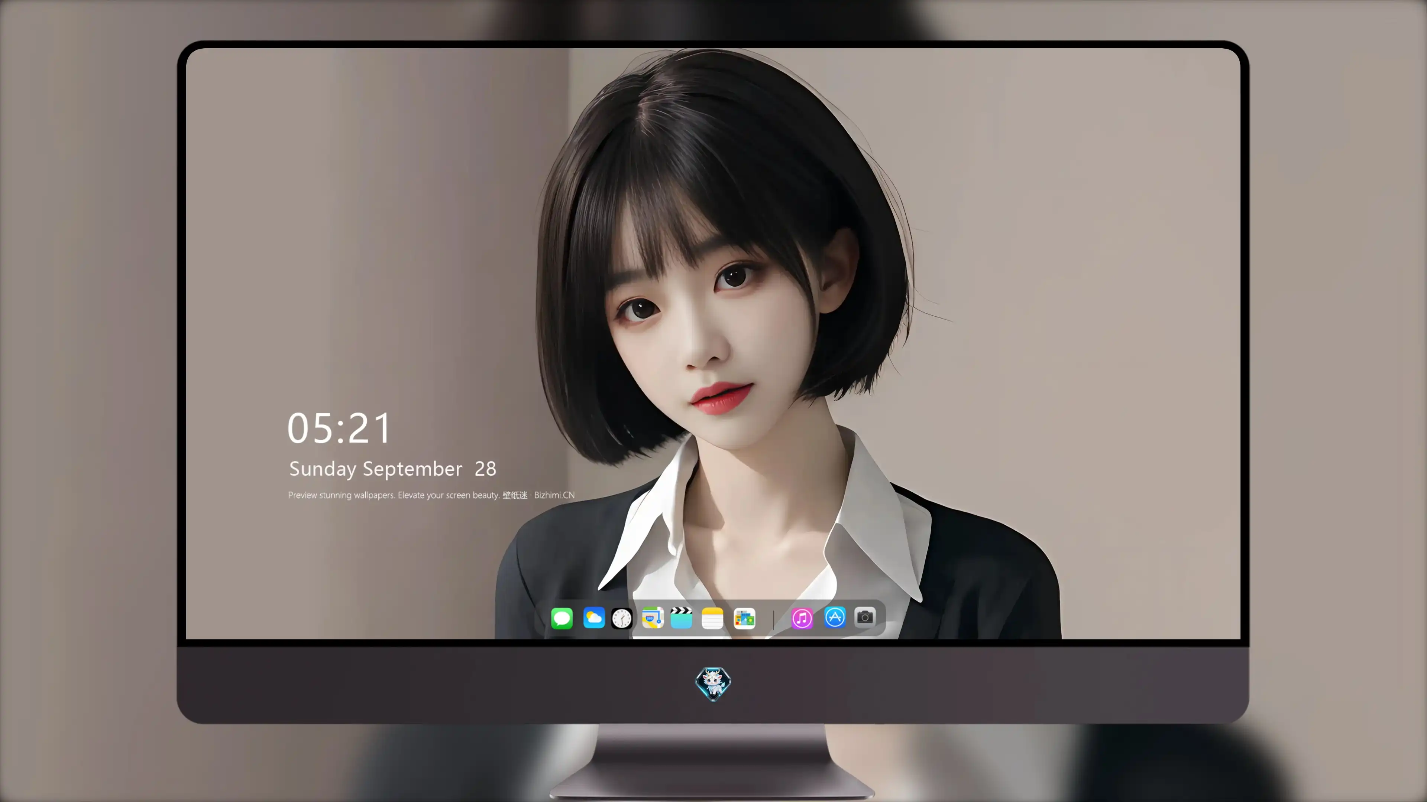This screenshot has height=802, width=1427.
Task: Open the Maps app in the dock
Action: coord(653,618)
